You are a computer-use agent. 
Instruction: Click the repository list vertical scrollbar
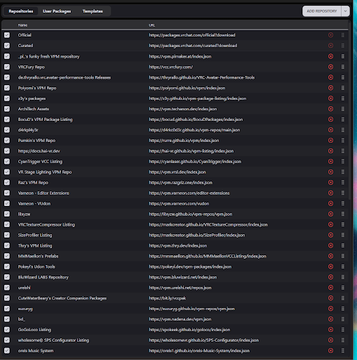click(x=350, y=110)
